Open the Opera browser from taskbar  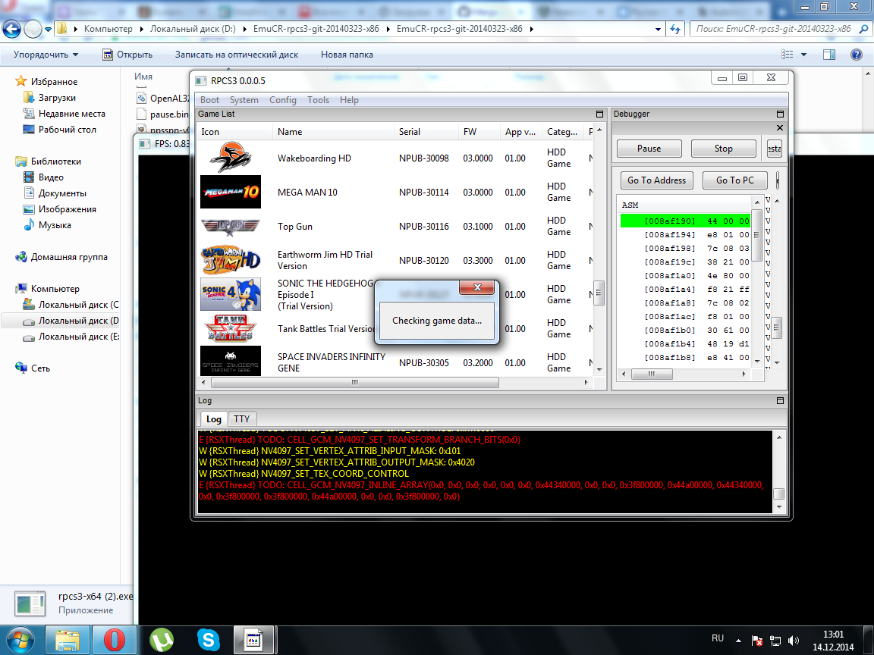tap(114, 640)
